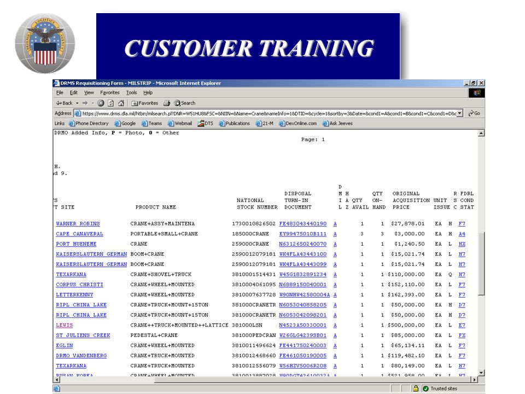Image resolution: width=525 pixels, height=394 pixels.
Task: Open turn-in document N6312650240070
Action: 302,244
